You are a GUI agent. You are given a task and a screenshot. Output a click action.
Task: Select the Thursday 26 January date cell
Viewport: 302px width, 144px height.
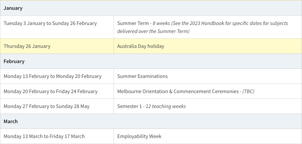27,46
